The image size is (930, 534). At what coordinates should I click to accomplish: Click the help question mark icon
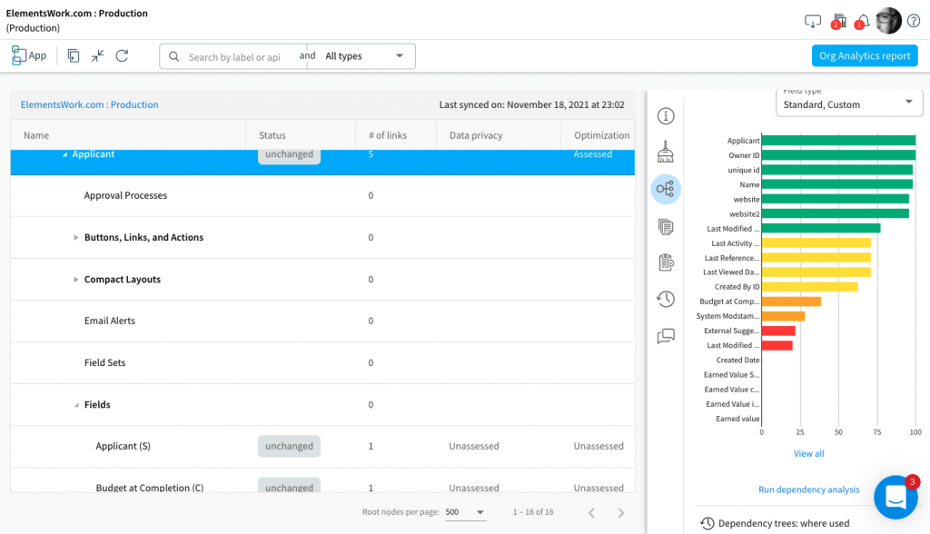[x=914, y=21]
